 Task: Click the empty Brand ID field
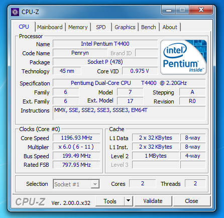(x=147, y=53)
